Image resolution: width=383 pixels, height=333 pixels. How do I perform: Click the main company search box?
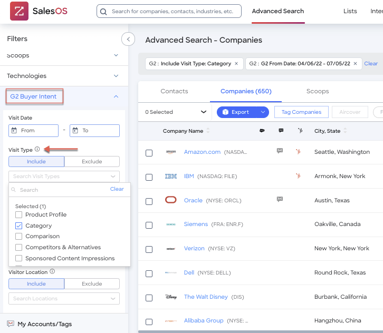pyautogui.click(x=169, y=11)
